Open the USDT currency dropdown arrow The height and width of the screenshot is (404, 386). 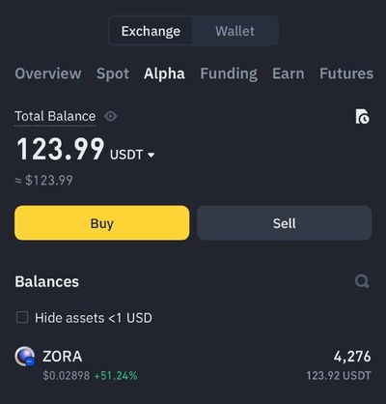151,156
